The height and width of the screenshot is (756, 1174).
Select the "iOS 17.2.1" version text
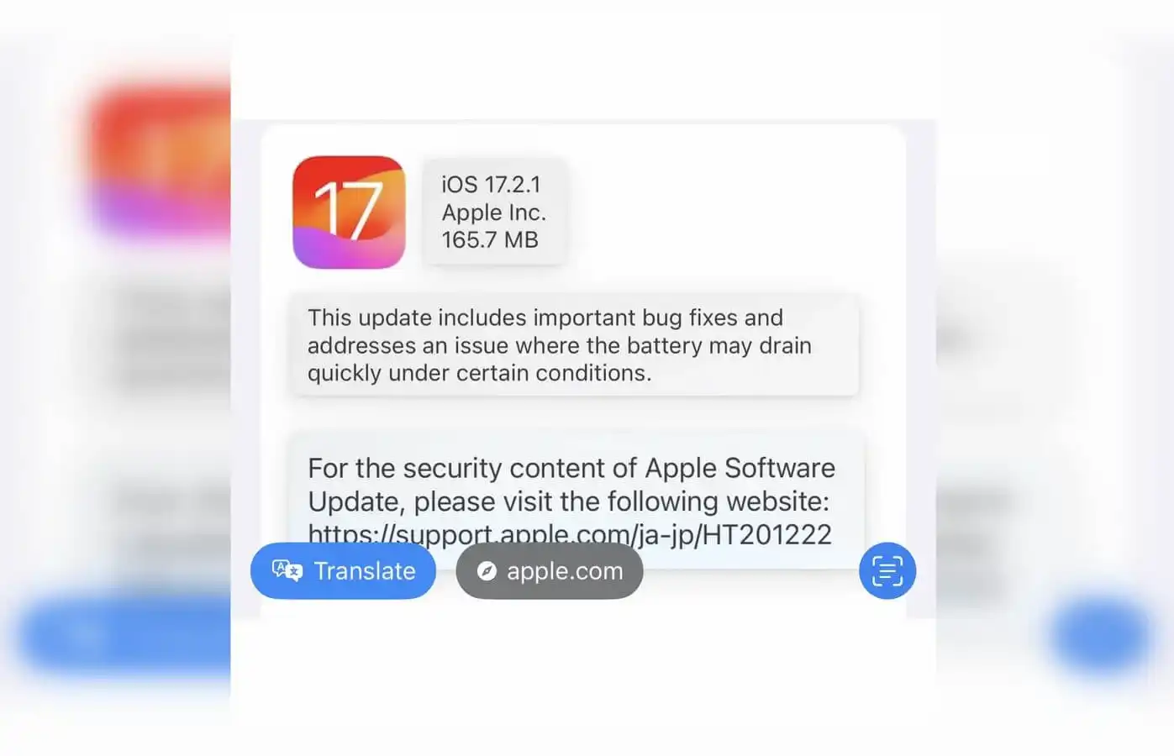(x=491, y=185)
